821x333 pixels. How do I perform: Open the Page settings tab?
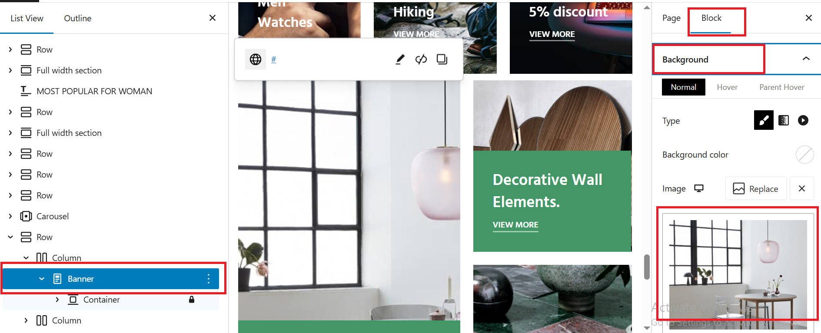coord(671,18)
